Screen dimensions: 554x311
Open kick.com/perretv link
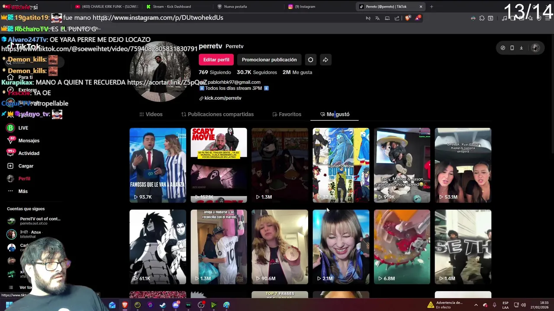220,98
